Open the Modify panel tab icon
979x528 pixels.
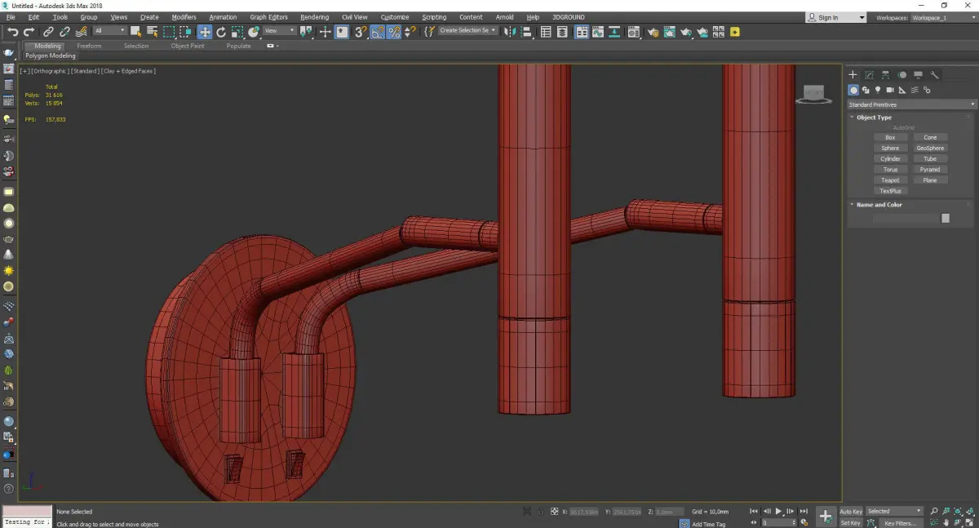tap(870, 75)
